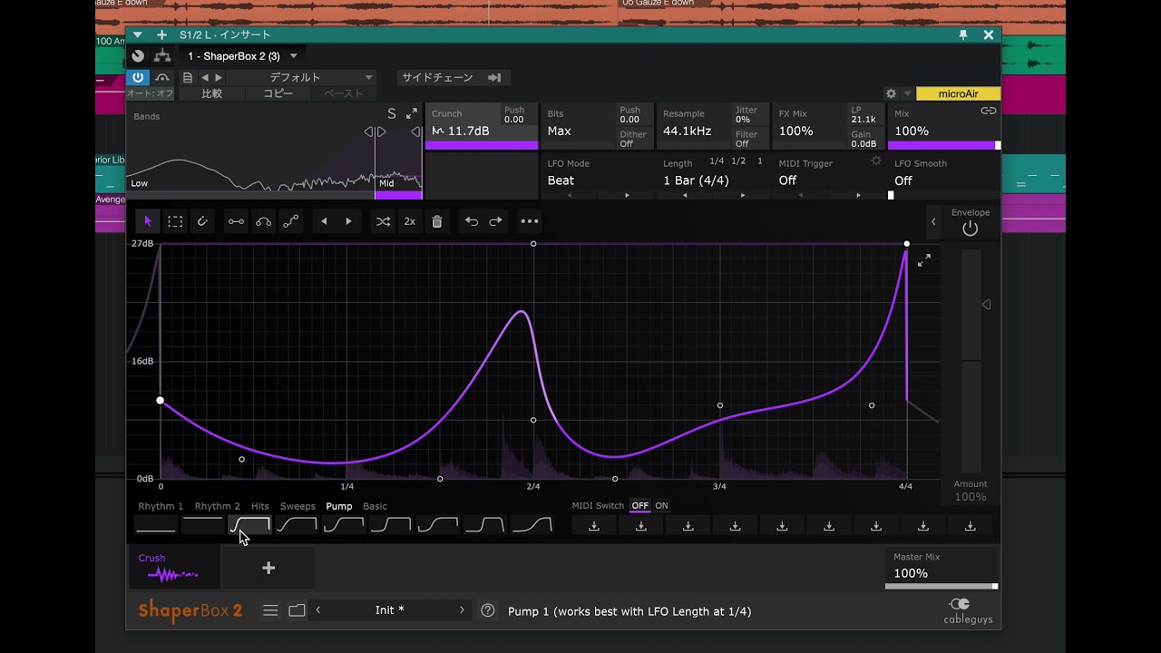
Task: Switch to Hits waveform tab
Action: [260, 506]
